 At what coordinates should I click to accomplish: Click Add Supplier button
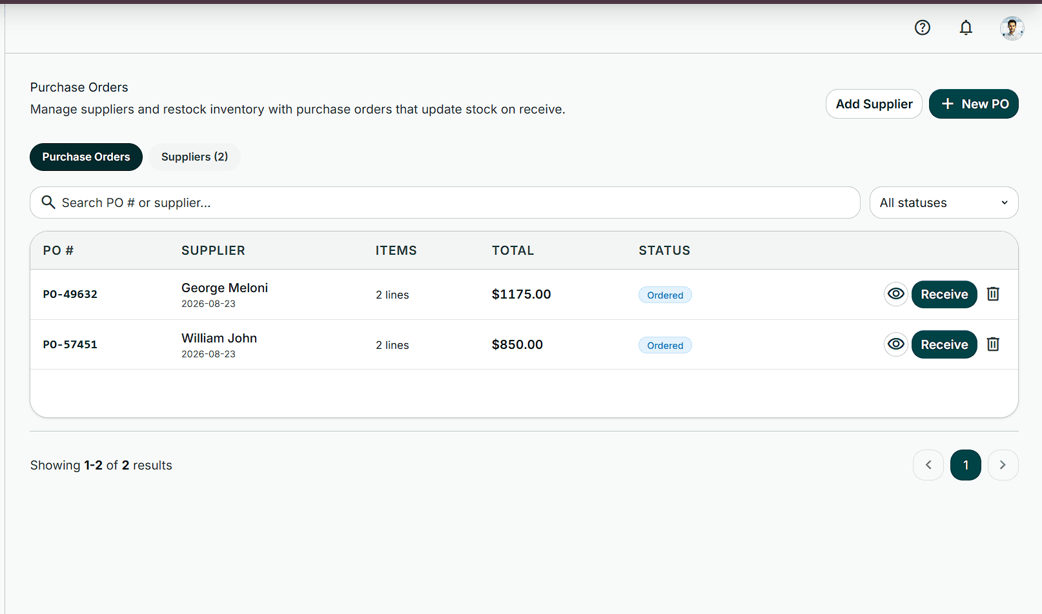(x=874, y=104)
